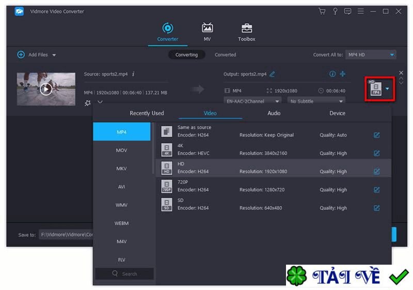Show source file info icon
This screenshot has height=290, width=413.
(133, 74)
